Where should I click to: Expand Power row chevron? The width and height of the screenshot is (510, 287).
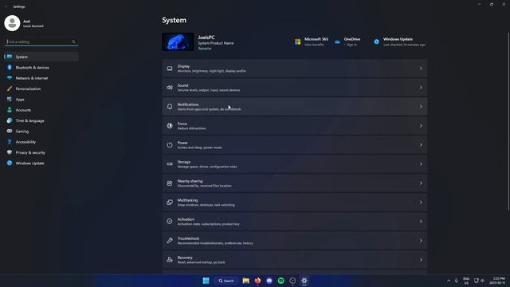pyautogui.click(x=421, y=145)
